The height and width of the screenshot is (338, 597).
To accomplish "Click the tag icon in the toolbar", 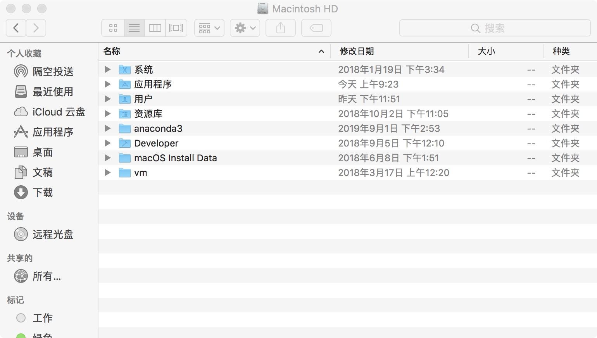I will coord(316,28).
